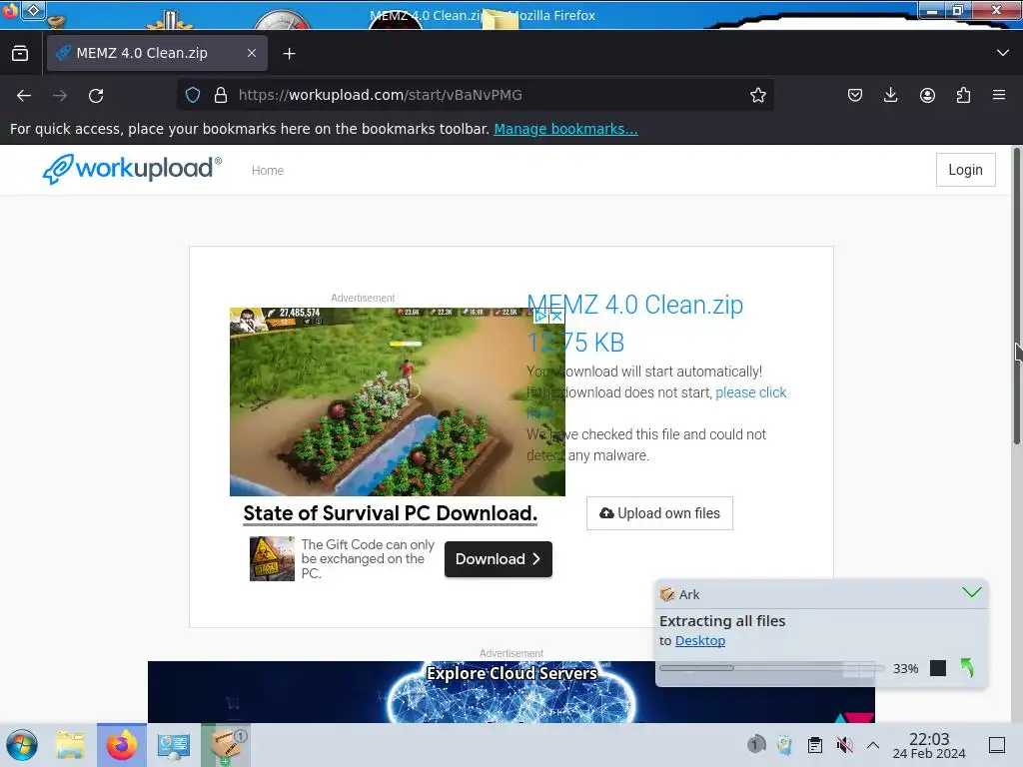
Task: Click the workupload logo
Action: [x=132, y=169]
